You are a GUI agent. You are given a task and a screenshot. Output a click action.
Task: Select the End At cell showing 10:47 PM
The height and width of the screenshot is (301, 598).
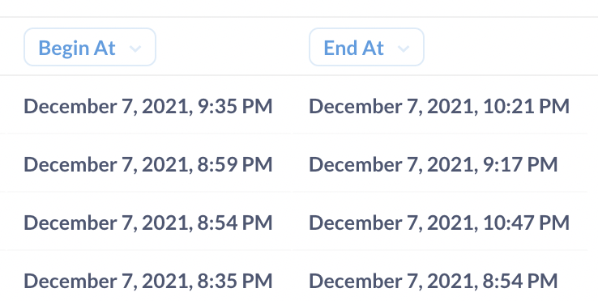coord(439,222)
